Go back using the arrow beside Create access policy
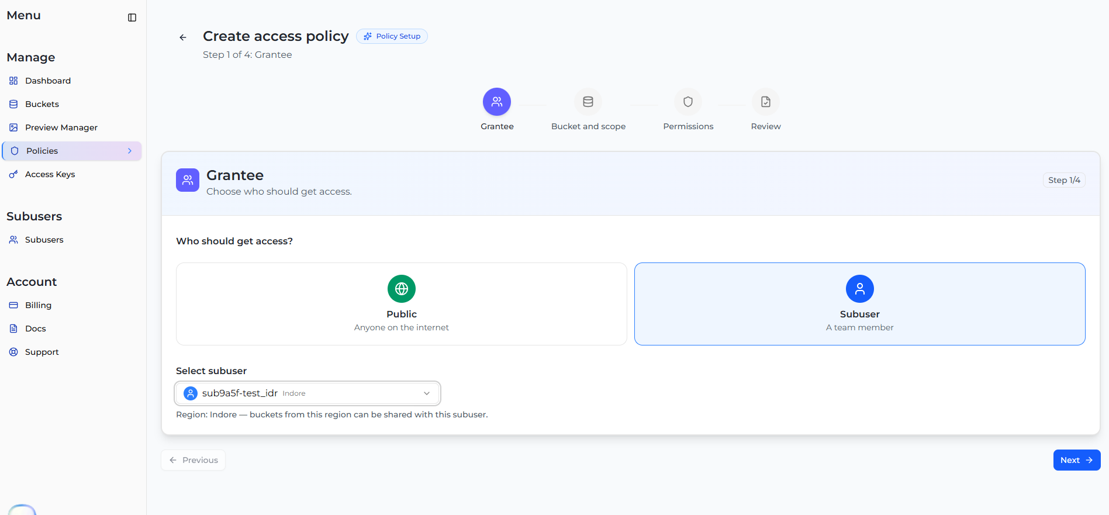 point(183,37)
